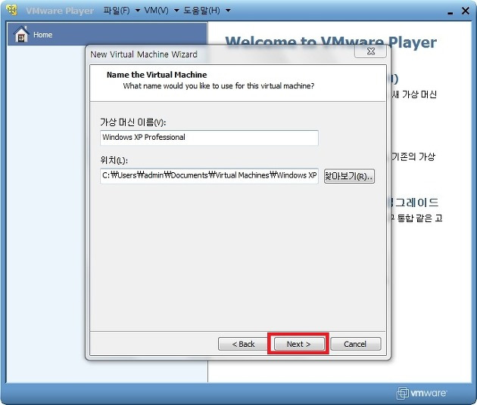This screenshot has width=477, height=405.
Task: Select the Home entry in the library sidebar
Action: click(x=107, y=34)
